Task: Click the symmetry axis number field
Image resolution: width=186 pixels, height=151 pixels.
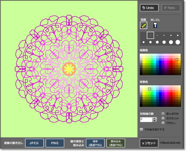Action: tap(146, 119)
